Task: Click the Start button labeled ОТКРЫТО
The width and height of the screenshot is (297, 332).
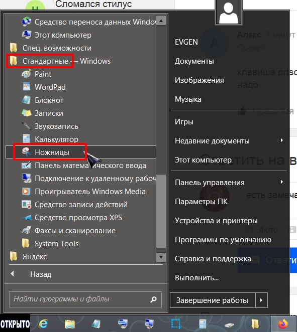Action: point(15,323)
